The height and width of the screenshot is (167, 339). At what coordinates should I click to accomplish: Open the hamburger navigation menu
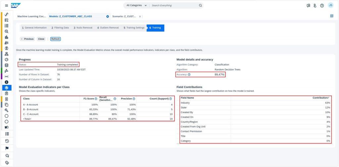coord(7,6)
